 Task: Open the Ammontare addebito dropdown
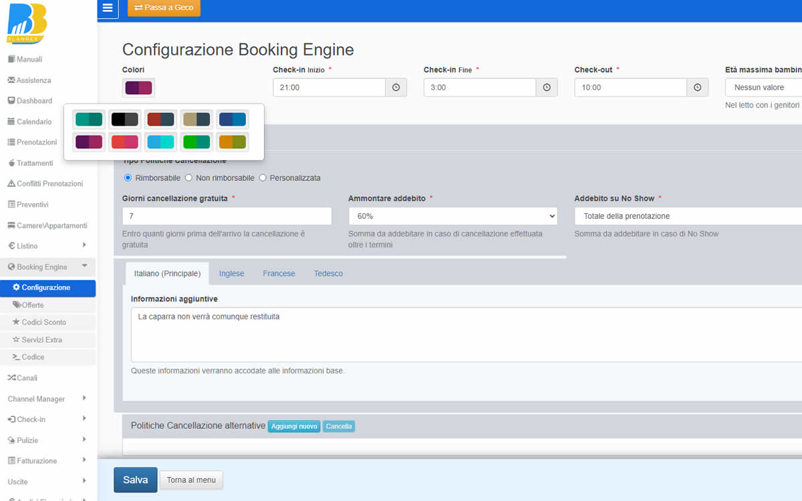tap(452, 216)
